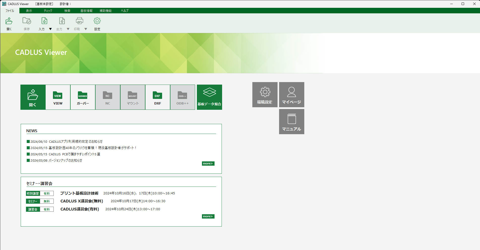Open CADLUS X講習会(無料) seminar link
Viewport: 480px width, 250px height.
point(82,201)
